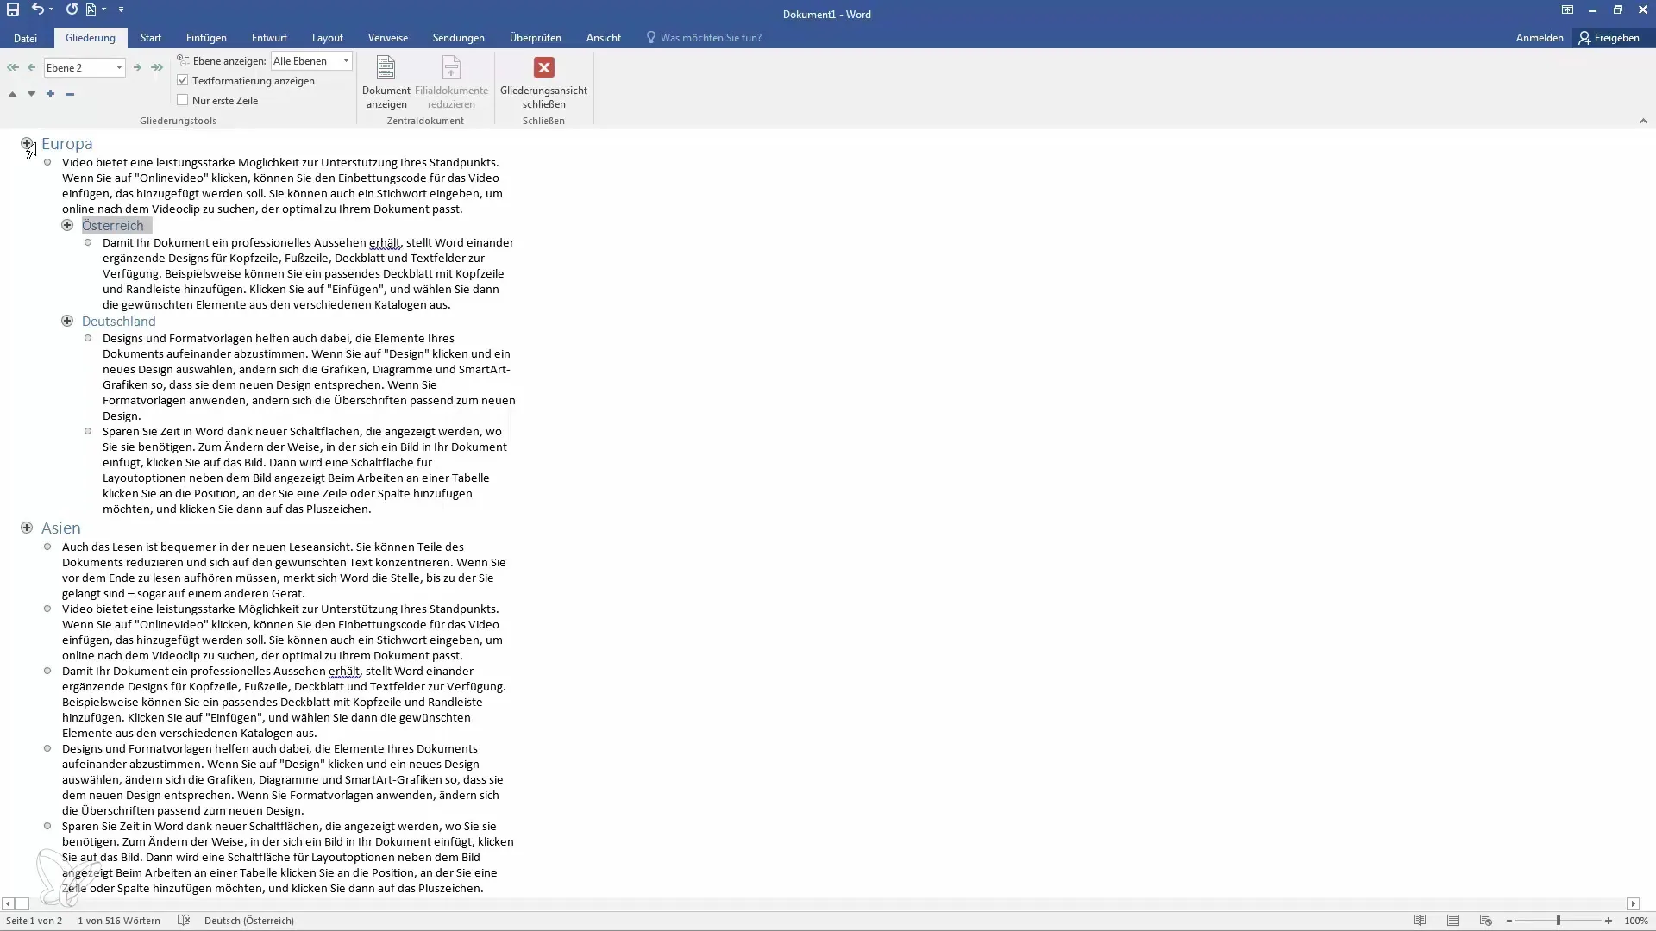Click the zoom slider in status bar
This screenshot has width=1656, height=931.
(x=1559, y=921)
